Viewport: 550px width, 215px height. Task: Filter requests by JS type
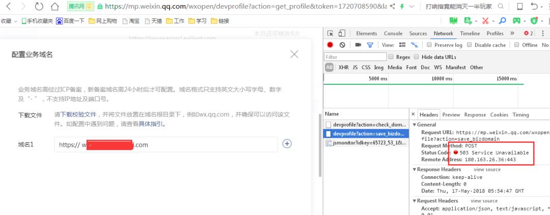(x=355, y=67)
